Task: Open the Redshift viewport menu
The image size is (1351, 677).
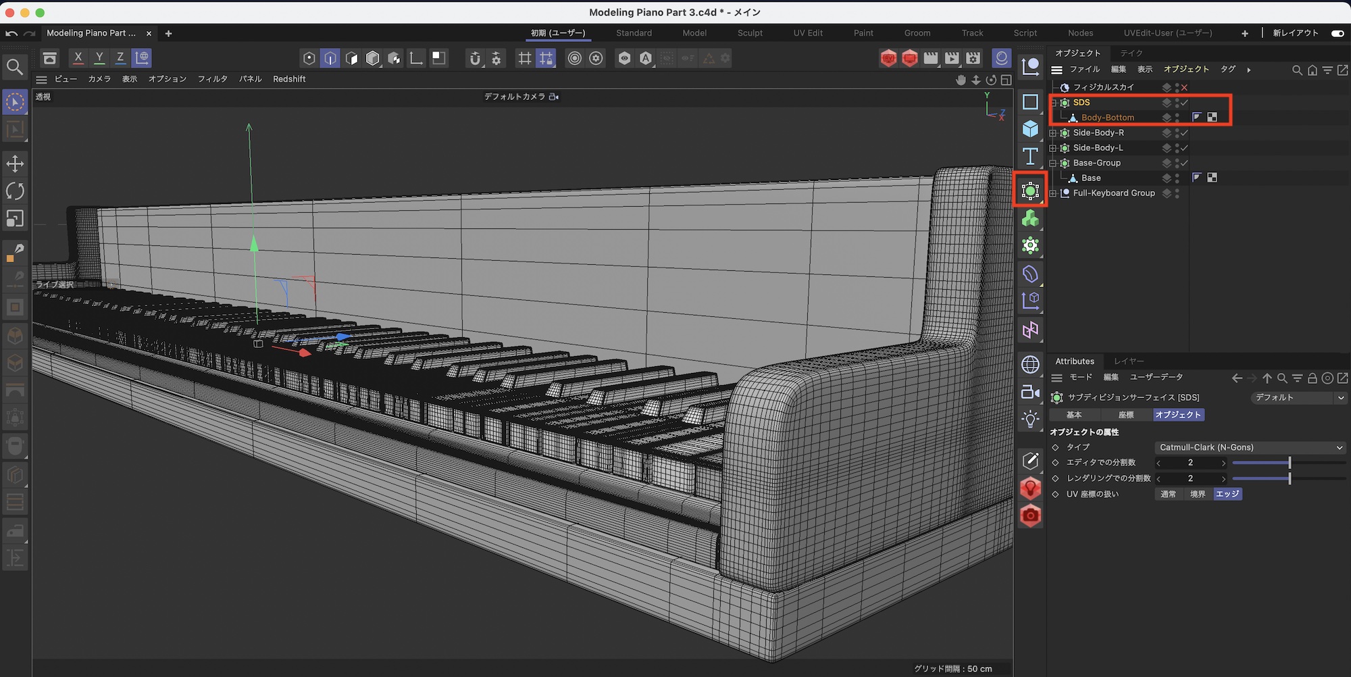Action: pyautogui.click(x=289, y=79)
